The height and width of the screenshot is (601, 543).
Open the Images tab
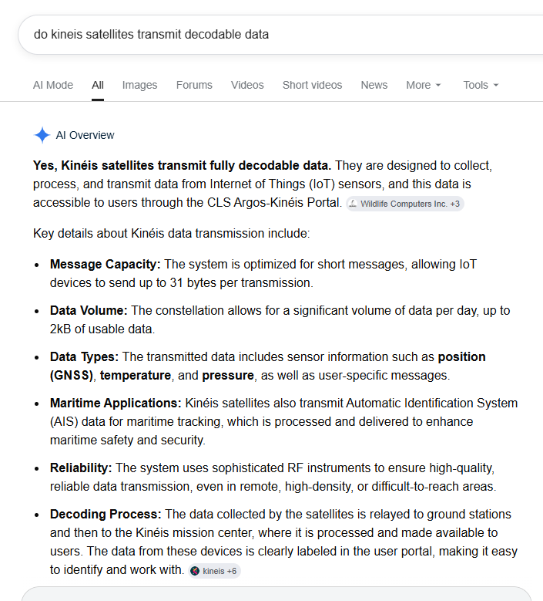click(x=139, y=85)
